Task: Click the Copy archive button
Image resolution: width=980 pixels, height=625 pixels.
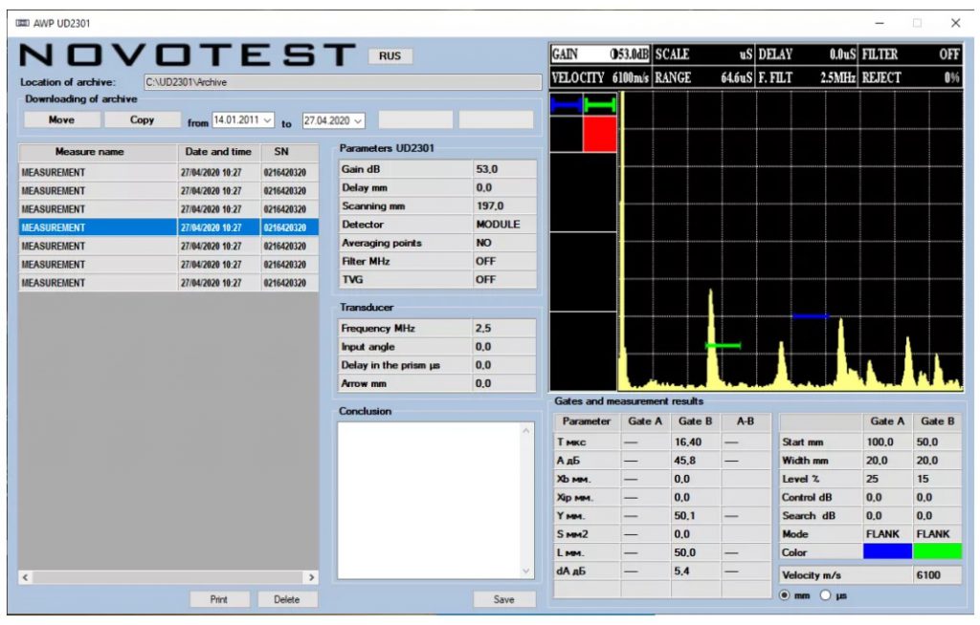Action: 142,119
